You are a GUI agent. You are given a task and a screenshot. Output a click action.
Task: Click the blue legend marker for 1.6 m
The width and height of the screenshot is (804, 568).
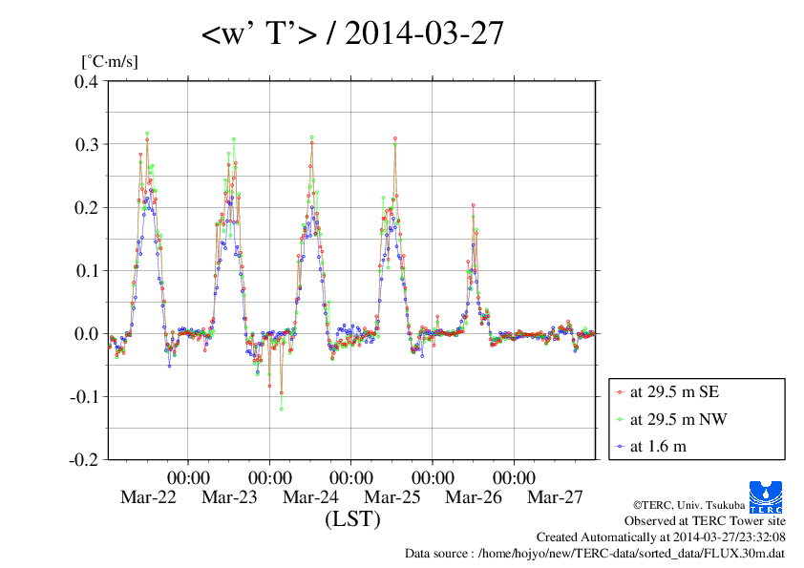click(620, 447)
